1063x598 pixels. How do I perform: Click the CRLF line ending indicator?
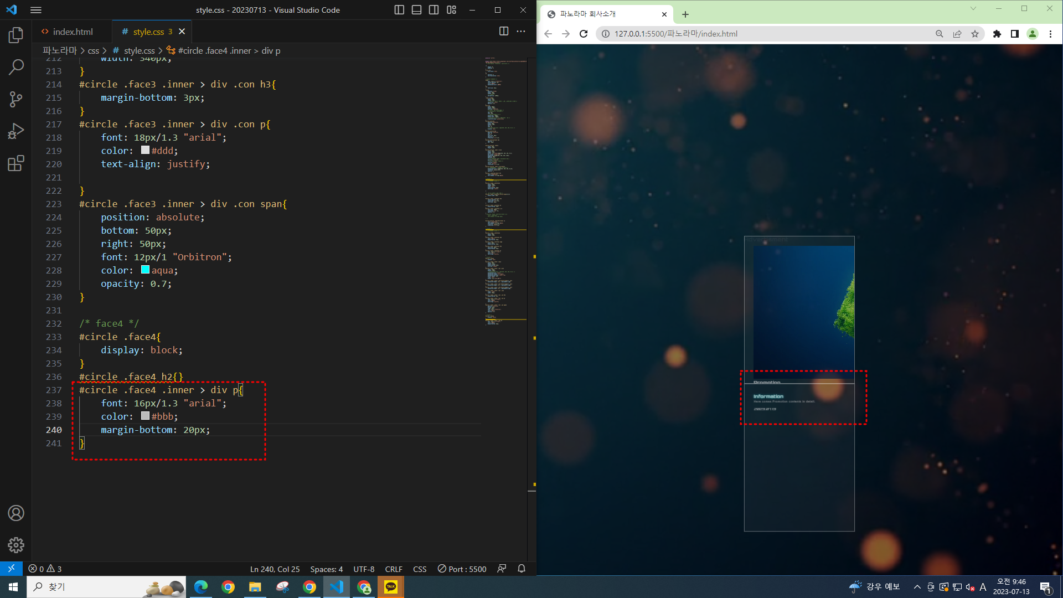[394, 569]
